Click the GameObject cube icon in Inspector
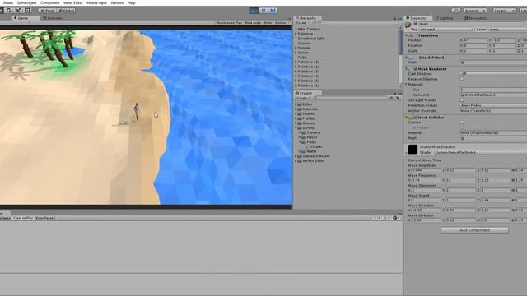Viewport: 527px width, 296px height. tap(408, 25)
